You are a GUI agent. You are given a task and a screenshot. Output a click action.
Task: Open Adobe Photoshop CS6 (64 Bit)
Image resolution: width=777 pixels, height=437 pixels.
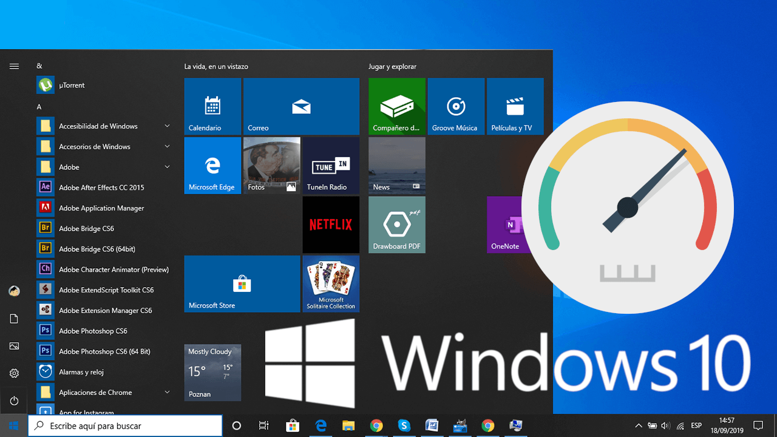coord(104,351)
